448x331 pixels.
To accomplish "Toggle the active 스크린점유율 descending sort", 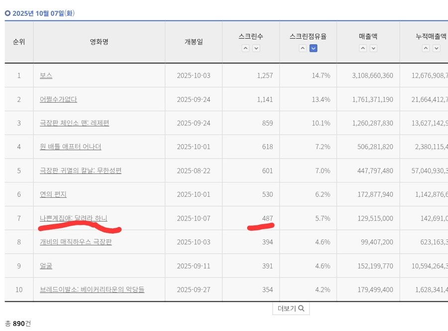I will pos(313,48).
